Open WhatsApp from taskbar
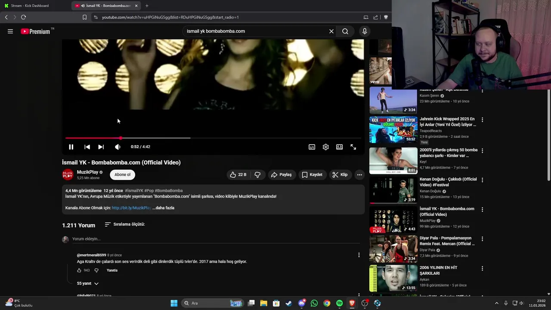The width and height of the screenshot is (551, 310). click(x=314, y=303)
